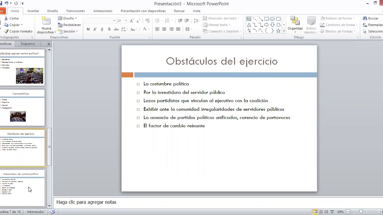Select the right block arrow shape
The image size is (383, 215).
pyautogui.click(x=266, y=25)
